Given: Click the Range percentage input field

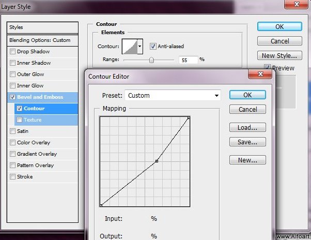Looking at the screenshot, I should (x=190, y=60).
